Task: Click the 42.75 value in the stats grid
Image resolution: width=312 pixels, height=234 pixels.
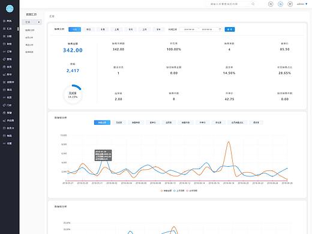Action: pyautogui.click(x=229, y=99)
